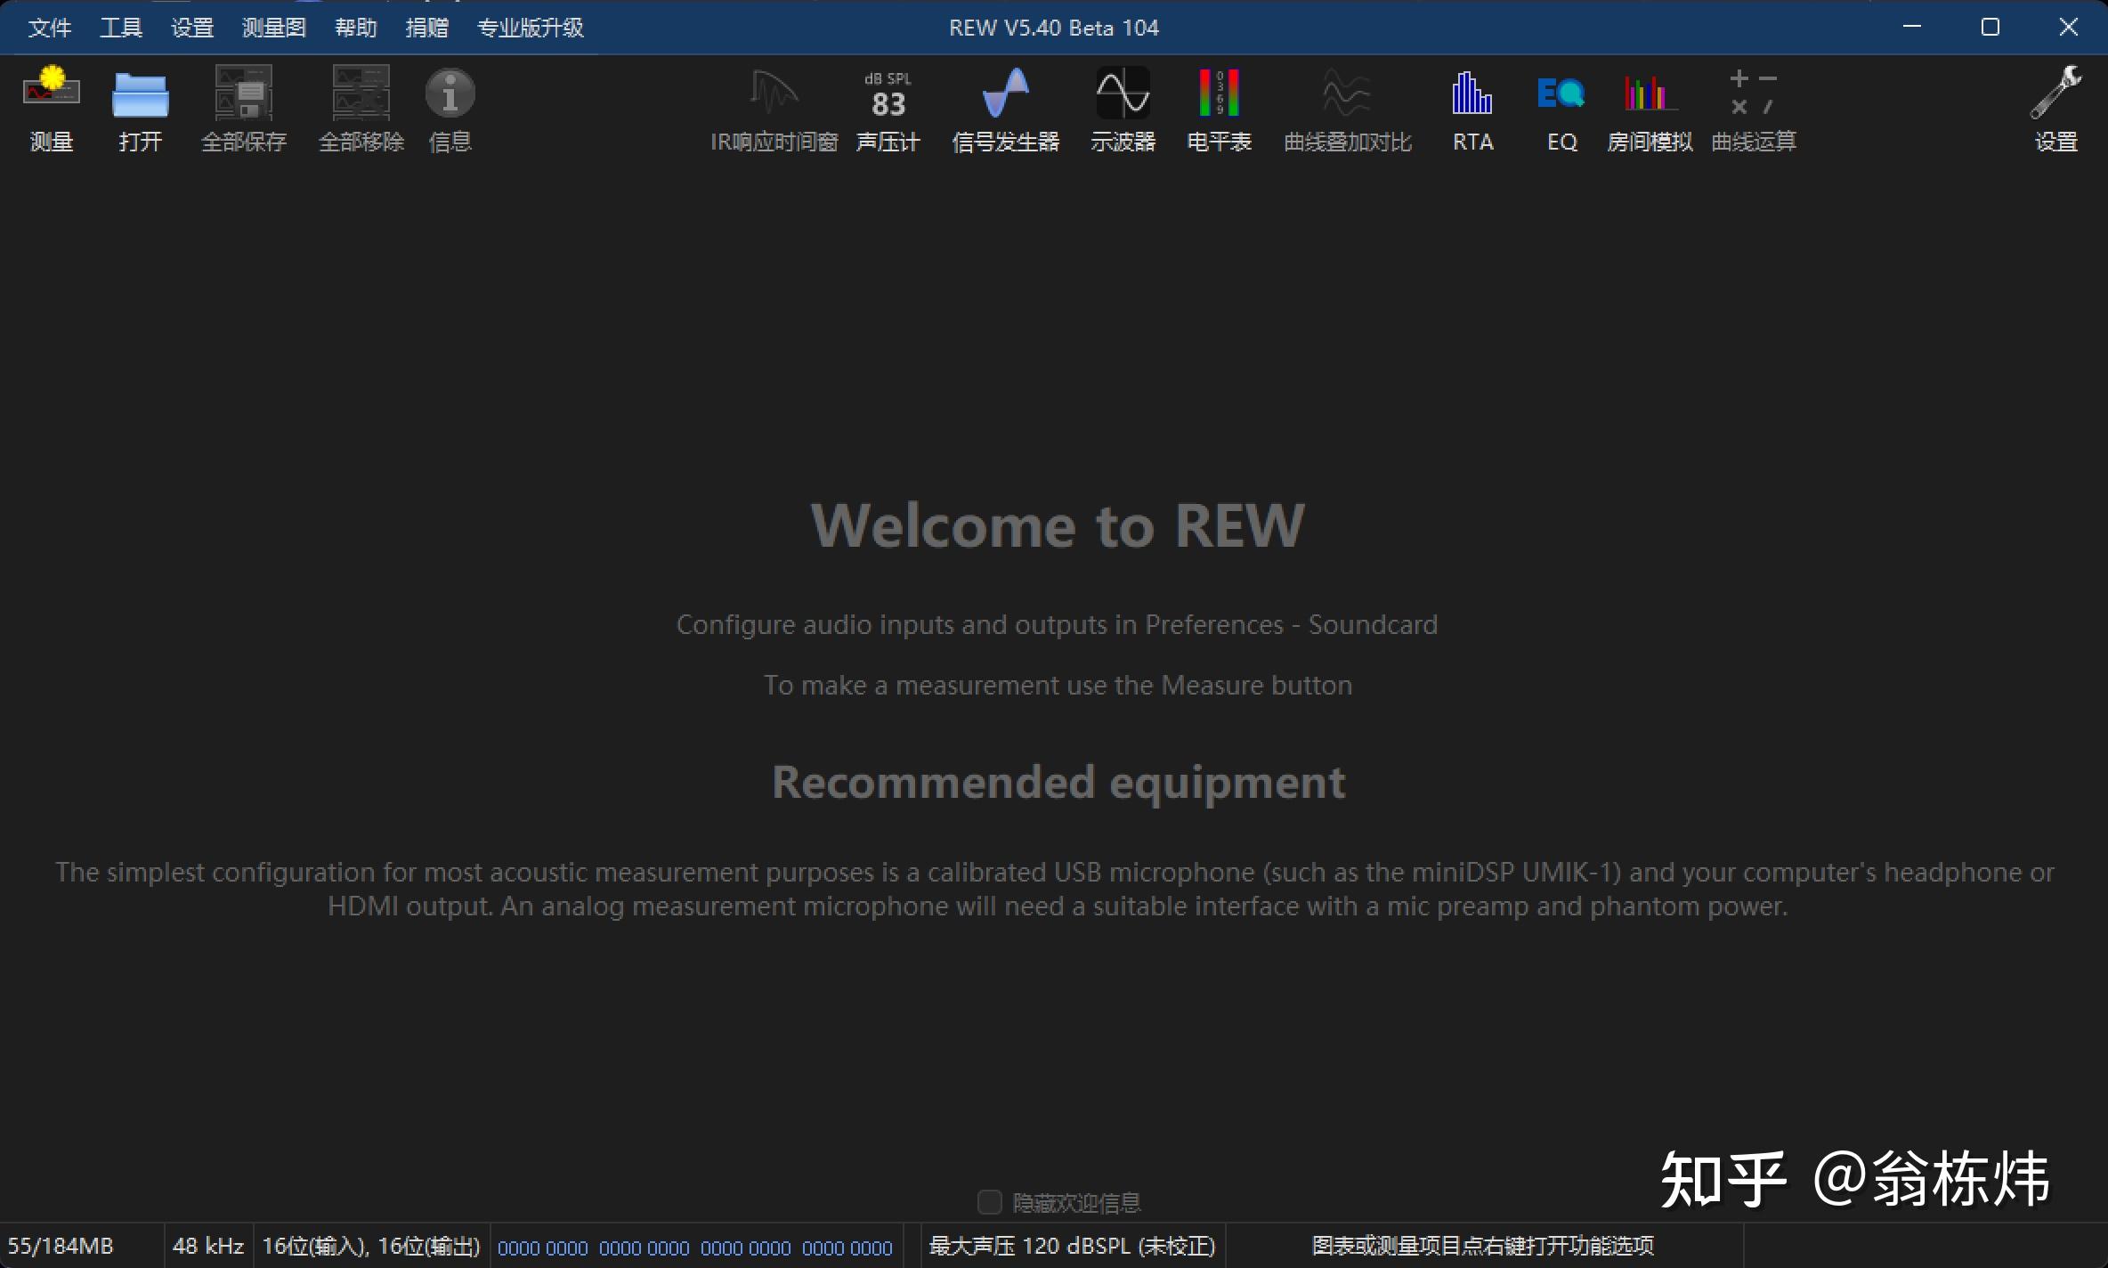Minimize the REW window
This screenshot has height=1268, width=2108.
(x=1912, y=28)
